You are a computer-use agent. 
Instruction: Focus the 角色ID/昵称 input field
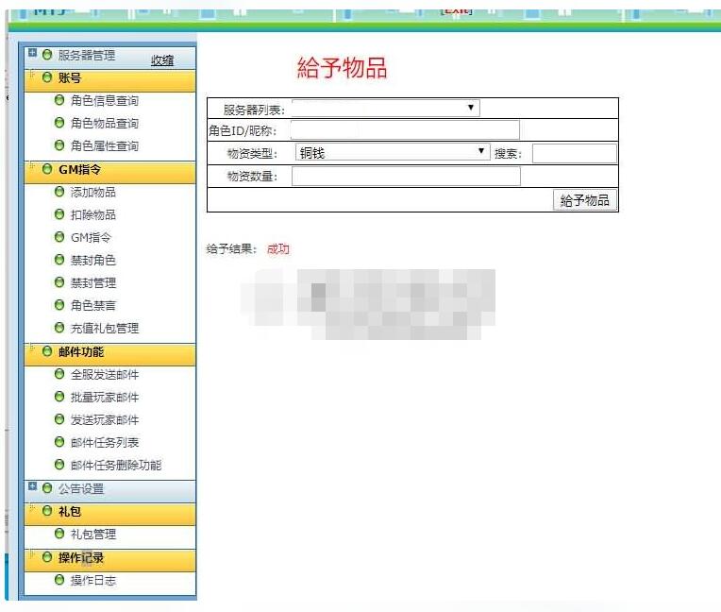(x=405, y=129)
